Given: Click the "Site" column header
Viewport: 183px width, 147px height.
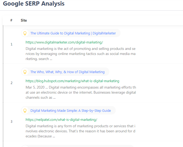Looking at the screenshot, I should click(x=24, y=20).
